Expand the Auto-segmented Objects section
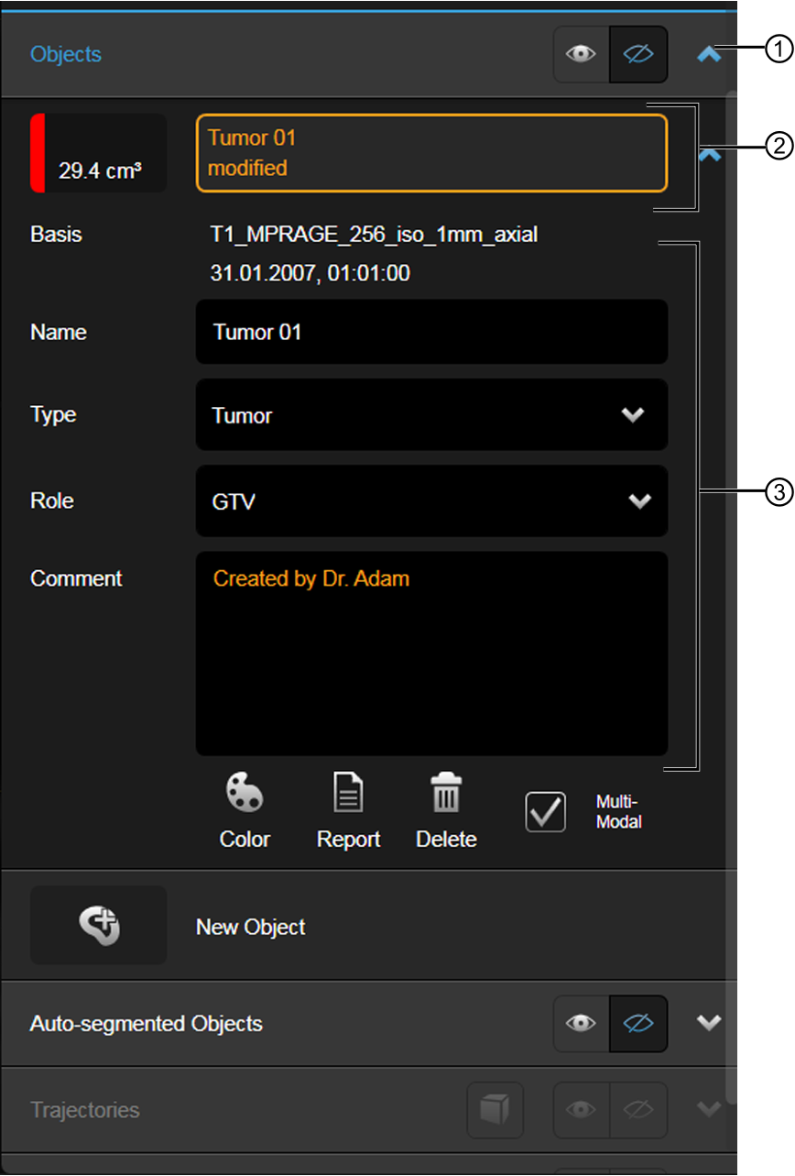Screen dimensions: 795x1176 pyautogui.click(x=710, y=1024)
